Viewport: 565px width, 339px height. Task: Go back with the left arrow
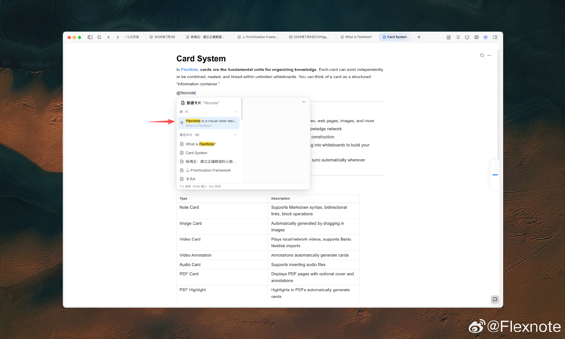pos(108,37)
